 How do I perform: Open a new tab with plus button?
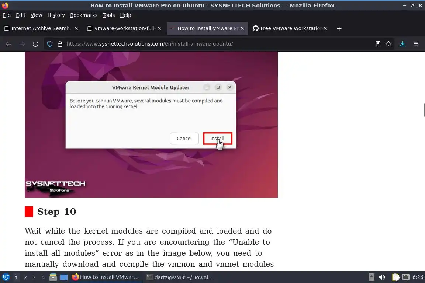click(x=339, y=28)
